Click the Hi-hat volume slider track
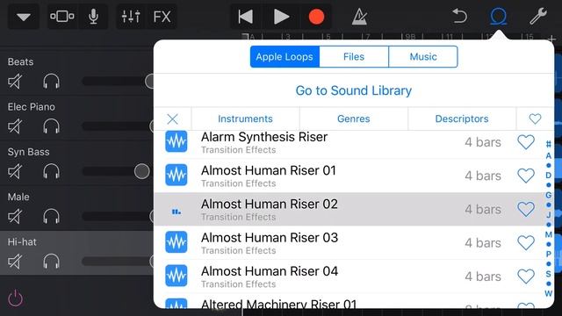The image size is (562, 316). pos(118,262)
